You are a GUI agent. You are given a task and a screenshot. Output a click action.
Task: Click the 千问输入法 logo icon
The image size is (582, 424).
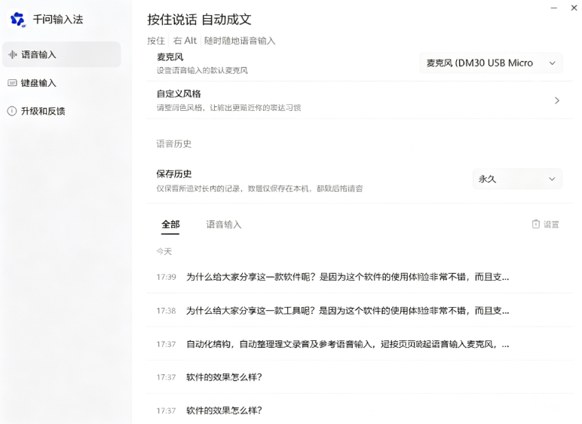tap(17, 19)
